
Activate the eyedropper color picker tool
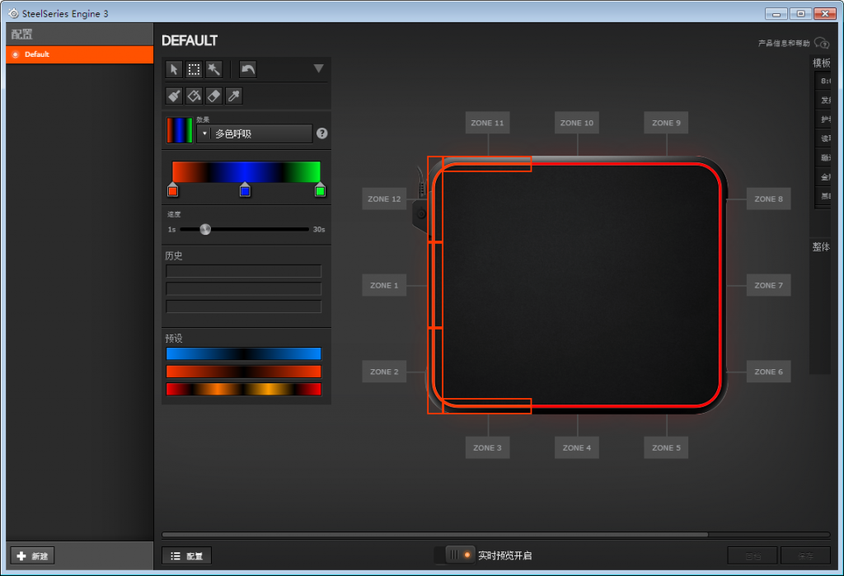[233, 96]
